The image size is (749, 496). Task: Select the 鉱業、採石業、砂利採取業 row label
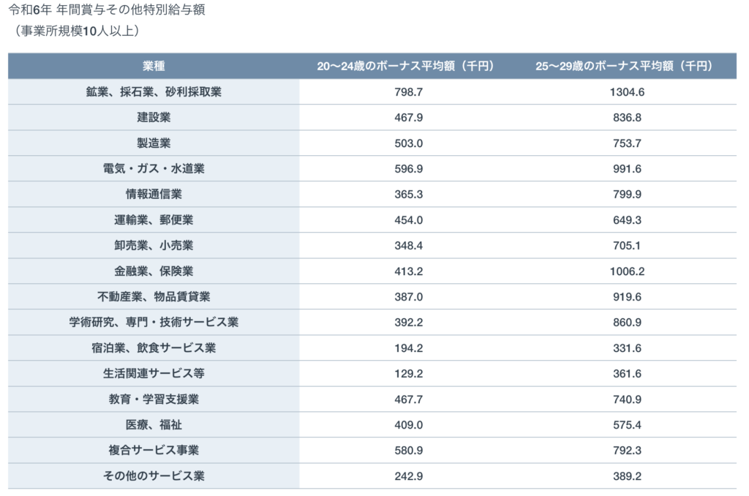[154, 92]
